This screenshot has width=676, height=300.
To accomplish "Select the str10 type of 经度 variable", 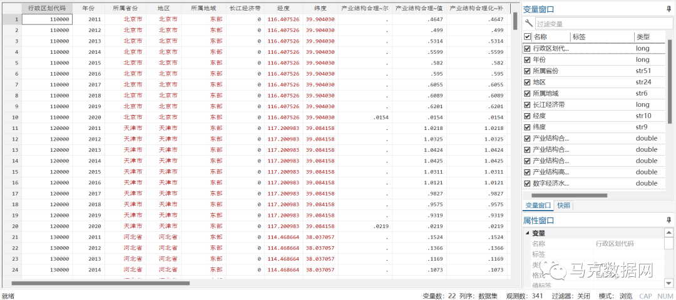I will pyautogui.click(x=645, y=116).
